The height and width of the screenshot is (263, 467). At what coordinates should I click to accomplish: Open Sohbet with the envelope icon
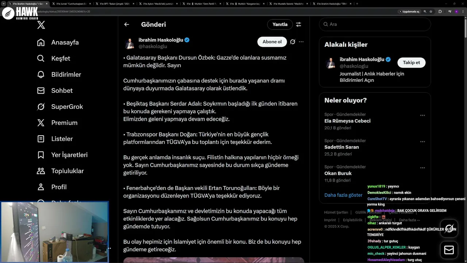41,91
